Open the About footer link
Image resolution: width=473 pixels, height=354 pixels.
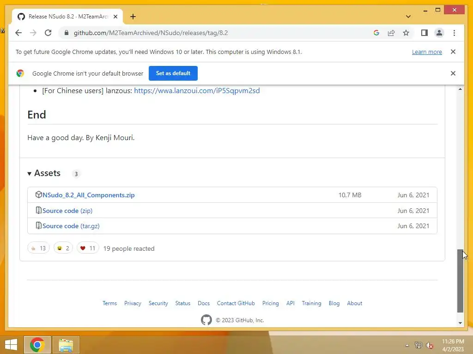[x=354, y=303]
